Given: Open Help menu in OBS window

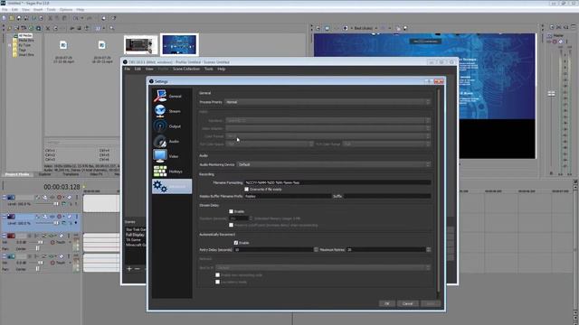Looking at the screenshot, I should tap(221, 69).
